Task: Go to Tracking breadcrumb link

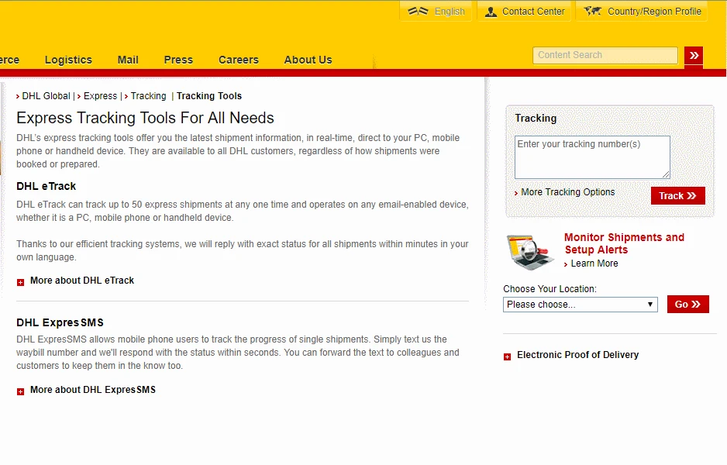Action: (x=148, y=96)
